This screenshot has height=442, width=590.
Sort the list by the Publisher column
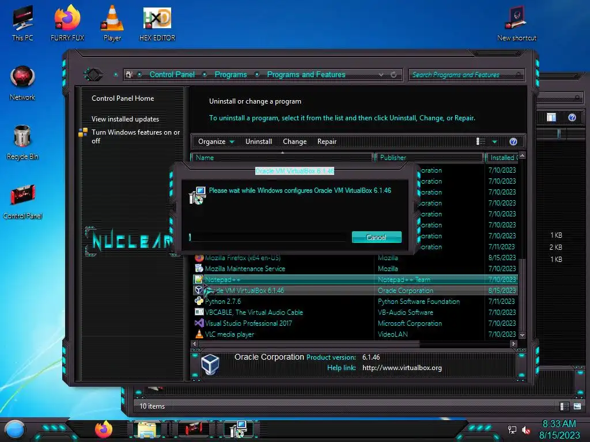click(429, 158)
